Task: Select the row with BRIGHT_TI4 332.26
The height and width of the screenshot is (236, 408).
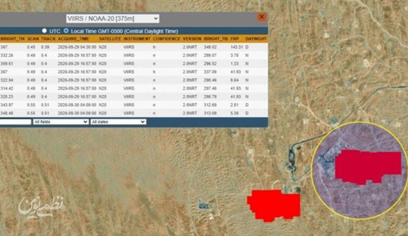Action: coord(134,55)
